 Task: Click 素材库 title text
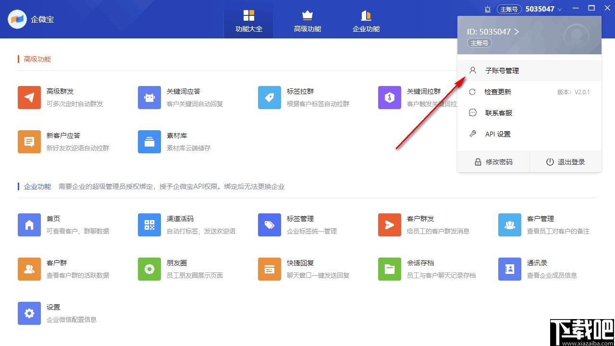[177, 136]
